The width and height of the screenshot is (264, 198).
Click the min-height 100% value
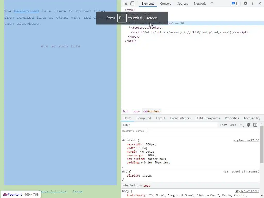tap(151, 155)
